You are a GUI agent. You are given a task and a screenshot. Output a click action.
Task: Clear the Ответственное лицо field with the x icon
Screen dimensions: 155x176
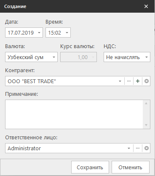click(147, 148)
